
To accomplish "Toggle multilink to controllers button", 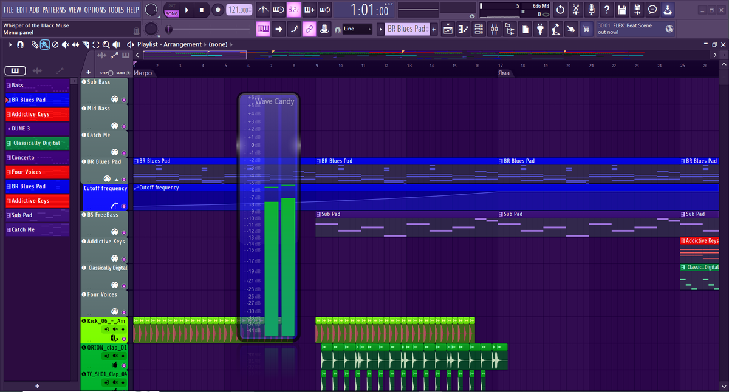I will [324, 29].
